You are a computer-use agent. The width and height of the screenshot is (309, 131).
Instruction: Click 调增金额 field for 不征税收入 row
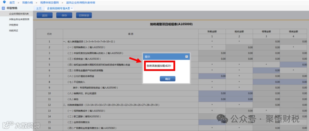pos(266,82)
